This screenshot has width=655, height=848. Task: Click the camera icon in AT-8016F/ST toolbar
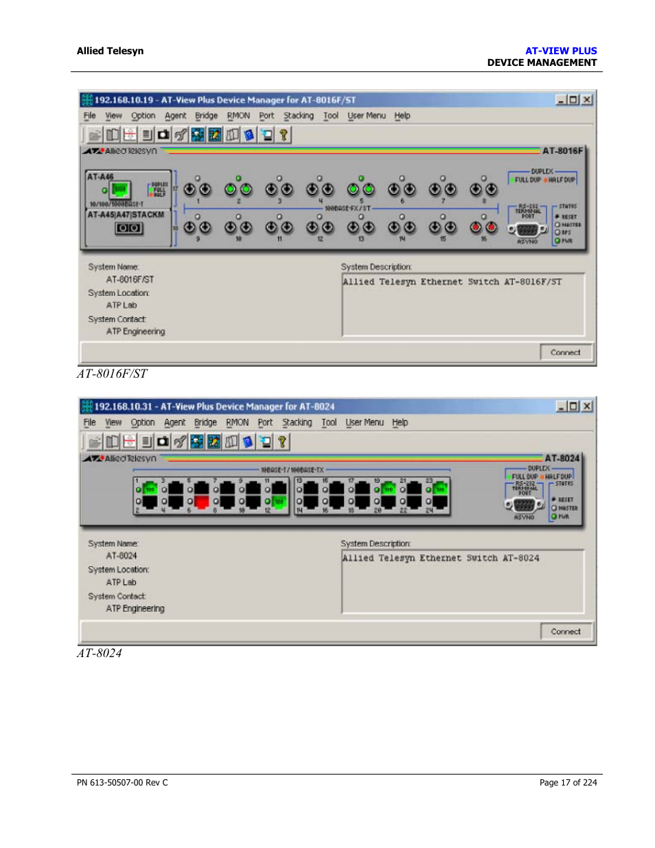[x=163, y=135]
